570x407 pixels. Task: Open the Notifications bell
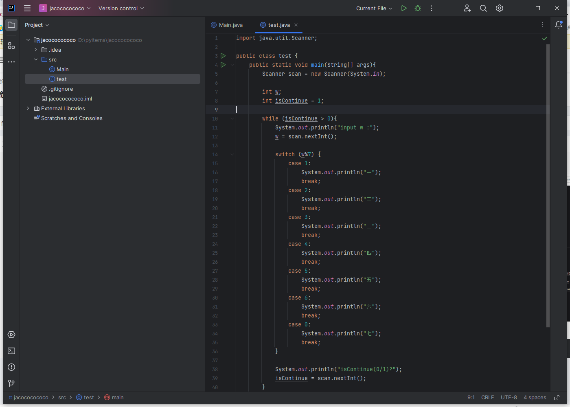click(x=559, y=25)
